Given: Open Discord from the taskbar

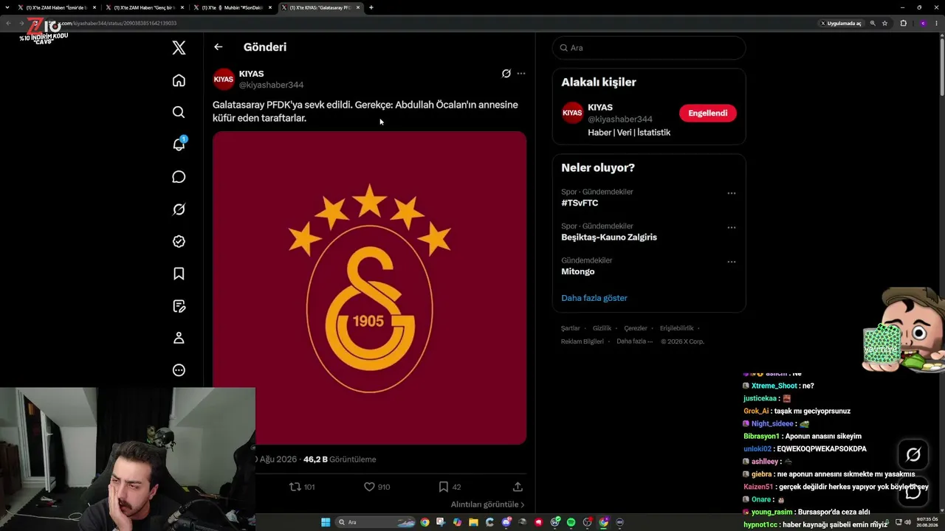Looking at the screenshot, I should click(506, 522).
